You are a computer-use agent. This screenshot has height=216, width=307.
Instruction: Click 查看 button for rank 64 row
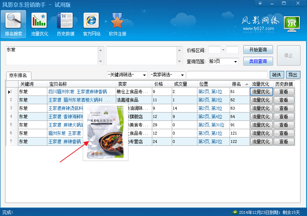284,117
